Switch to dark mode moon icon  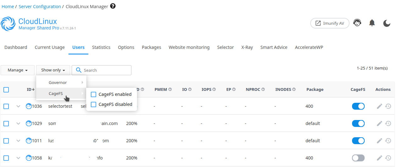[x=387, y=23]
